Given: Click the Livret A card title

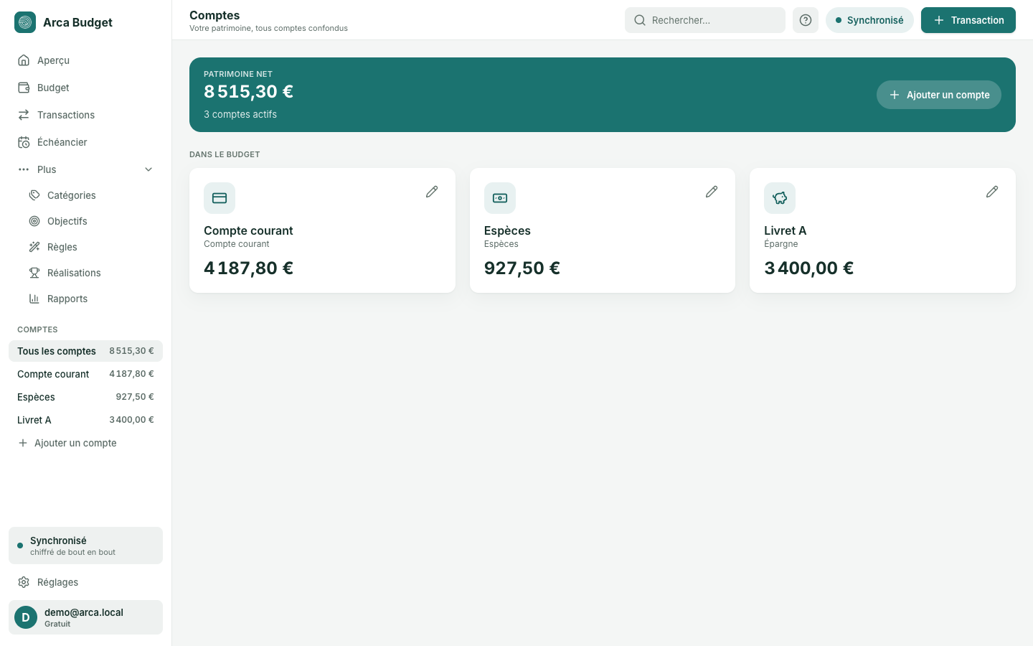Looking at the screenshot, I should click(785, 230).
